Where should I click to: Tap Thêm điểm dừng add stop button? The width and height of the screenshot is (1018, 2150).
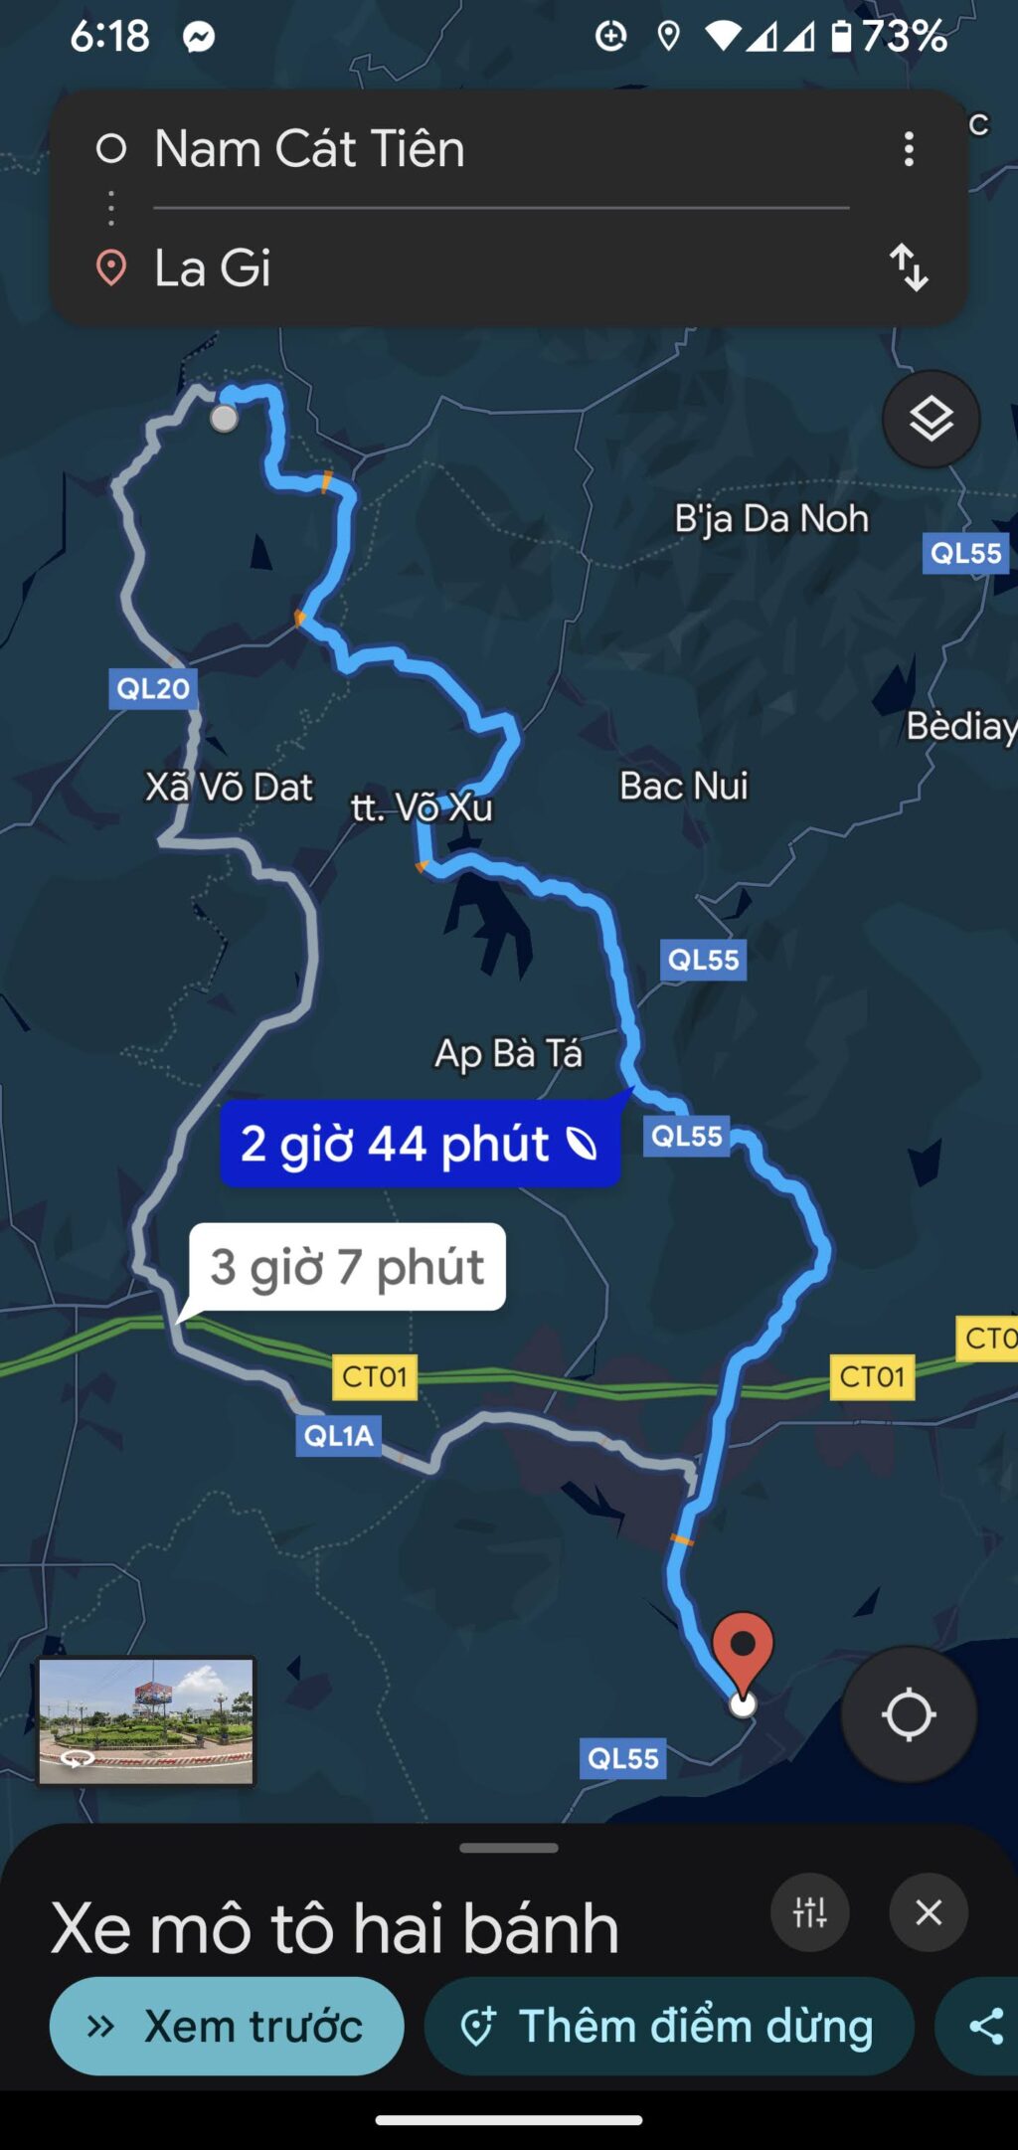point(669,2026)
